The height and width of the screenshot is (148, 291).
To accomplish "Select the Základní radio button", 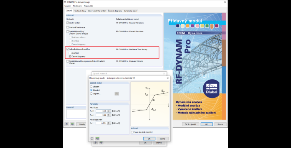I will click(91, 87).
